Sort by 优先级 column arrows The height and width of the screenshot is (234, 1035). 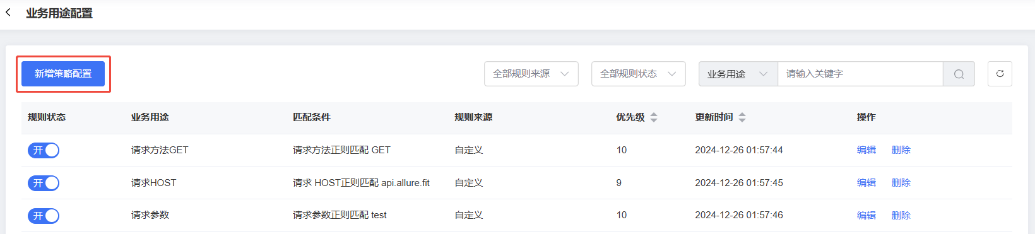pos(654,117)
